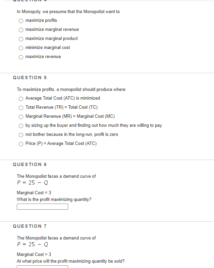Click the Question 7 price answer field
214x268 pixels.
click(42, 267)
